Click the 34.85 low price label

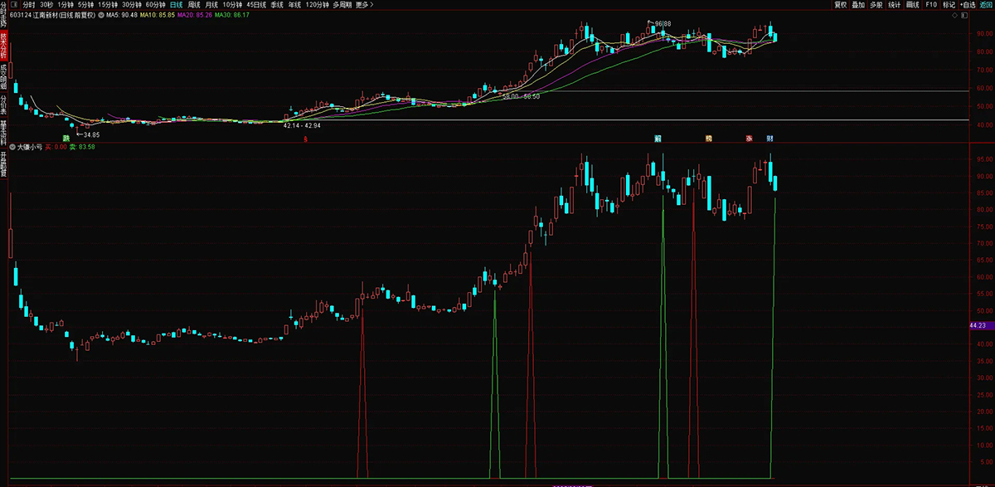[91, 134]
